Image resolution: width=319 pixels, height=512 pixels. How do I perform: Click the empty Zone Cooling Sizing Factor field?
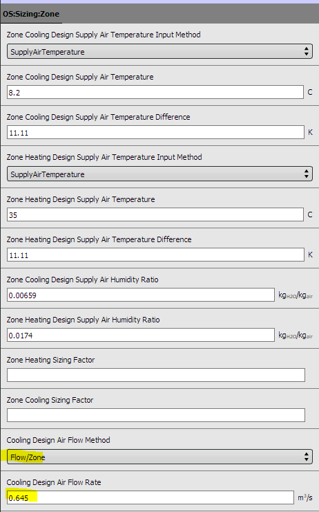pyautogui.click(x=156, y=415)
